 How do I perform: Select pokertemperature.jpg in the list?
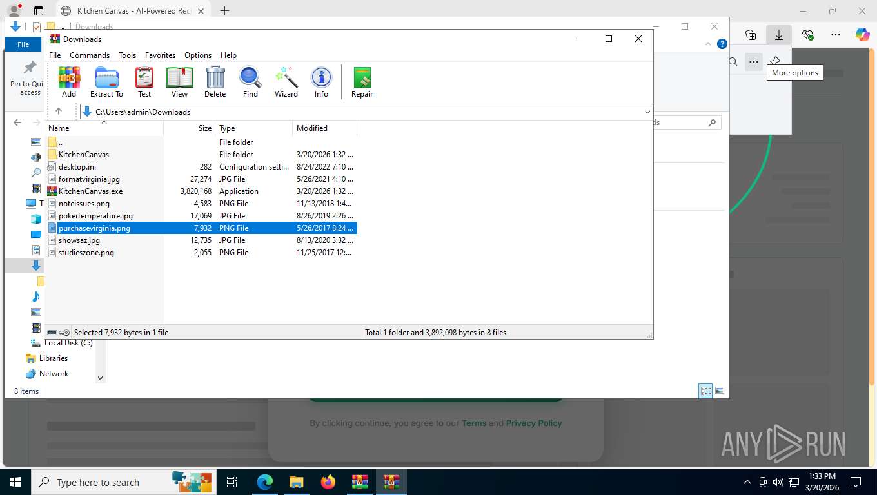[x=201, y=216]
